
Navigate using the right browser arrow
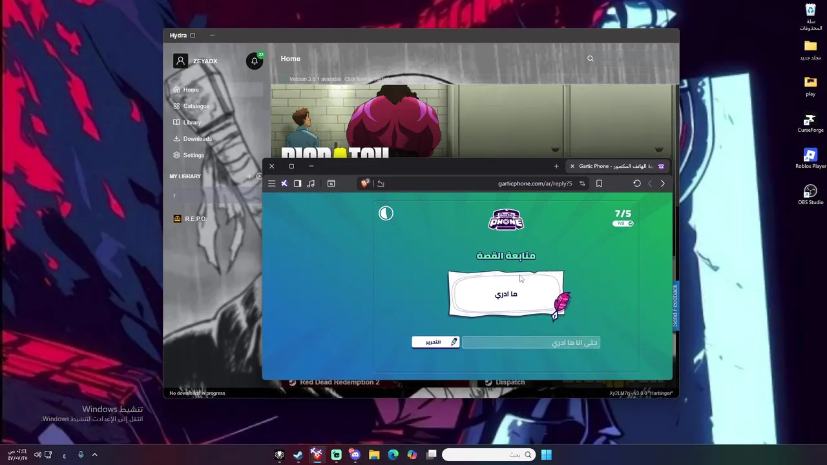[662, 183]
